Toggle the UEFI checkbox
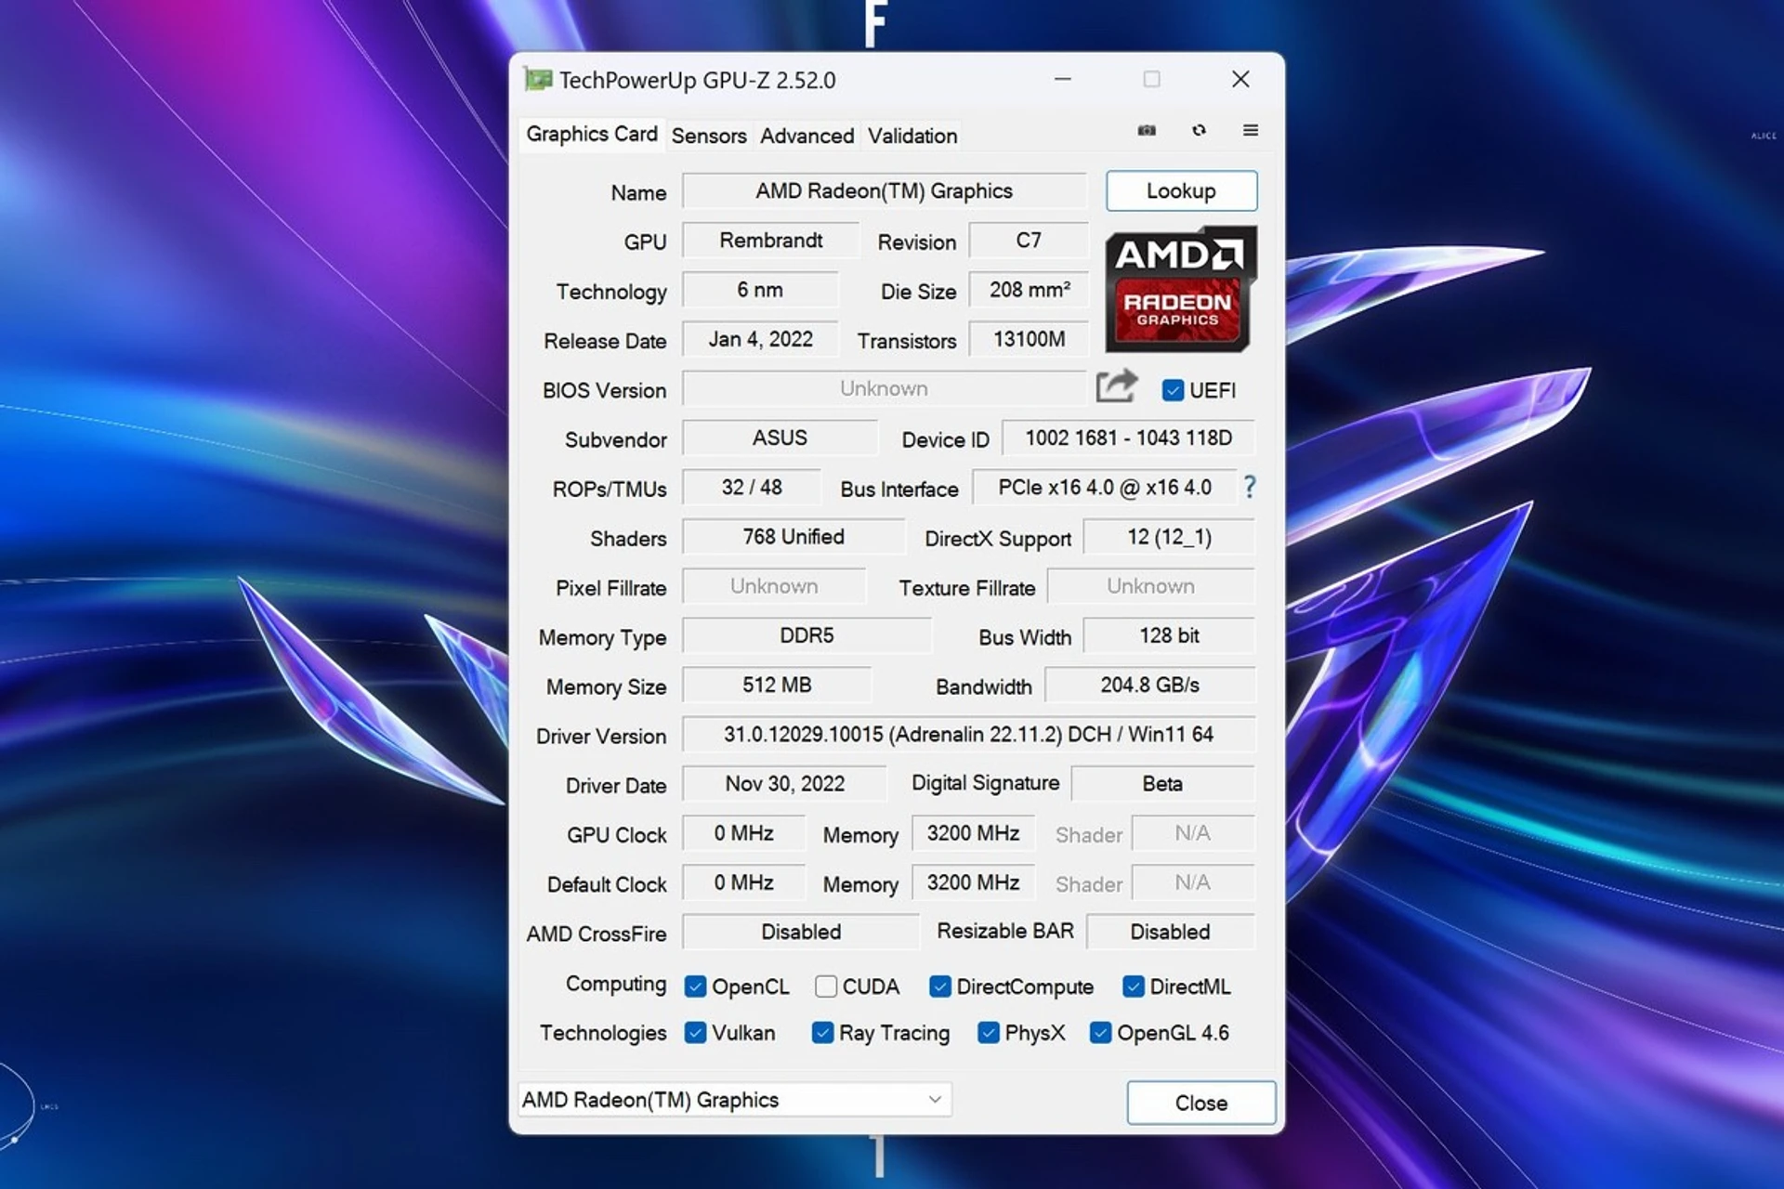Screen dimensions: 1784x1189 [1173, 390]
